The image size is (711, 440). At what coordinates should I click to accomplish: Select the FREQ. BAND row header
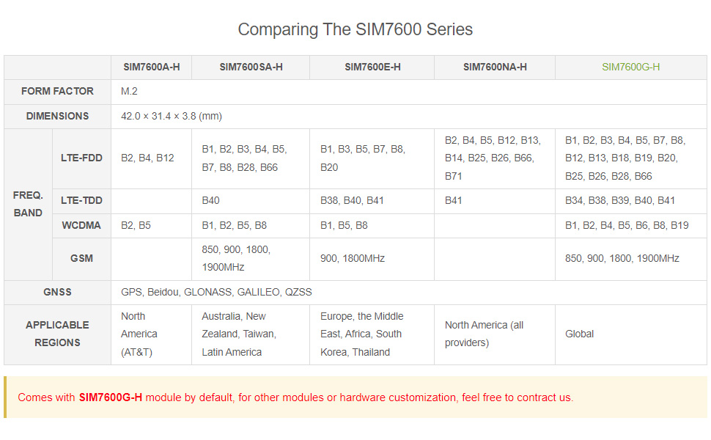click(x=28, y=204)
